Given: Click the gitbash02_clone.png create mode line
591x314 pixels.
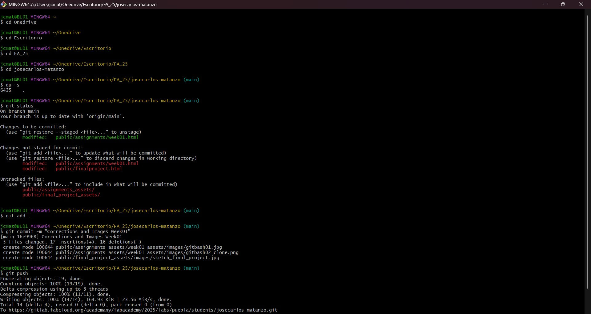Looking at the screenshot, I should click(121, 252).
